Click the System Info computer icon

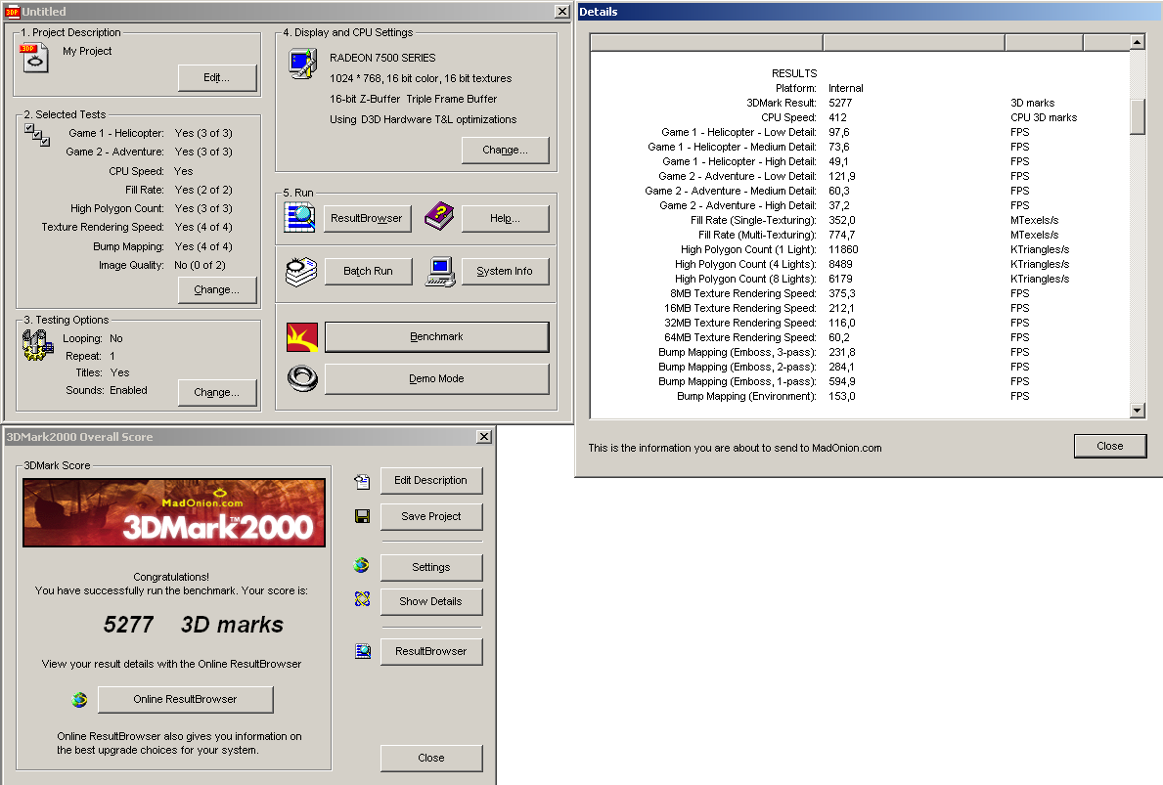[438, 271]
